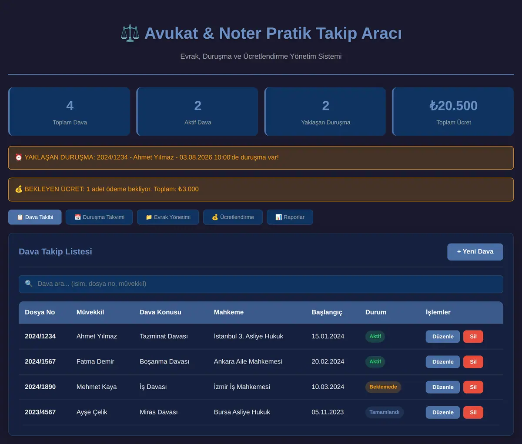Click the Müvekkil column header
Screen dimensions: 522x444
[x=90, y=312]
